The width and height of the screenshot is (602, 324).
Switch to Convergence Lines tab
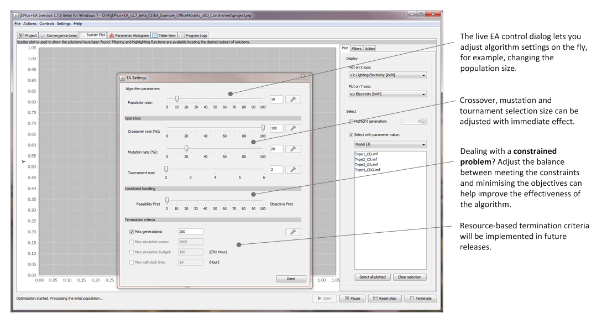(x=59, y=35)
